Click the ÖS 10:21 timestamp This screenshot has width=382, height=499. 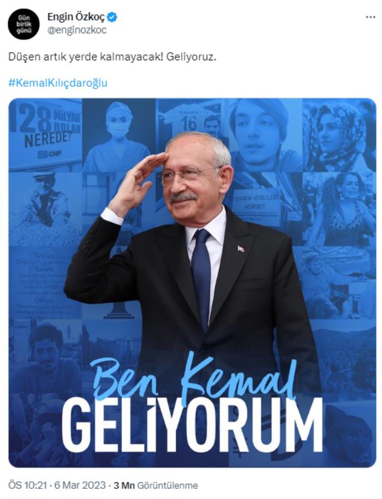tap(27, 485)
